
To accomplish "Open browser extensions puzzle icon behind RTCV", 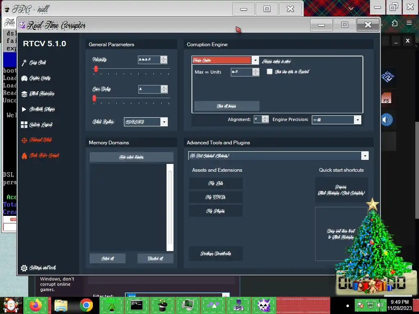I will [394, 23].
